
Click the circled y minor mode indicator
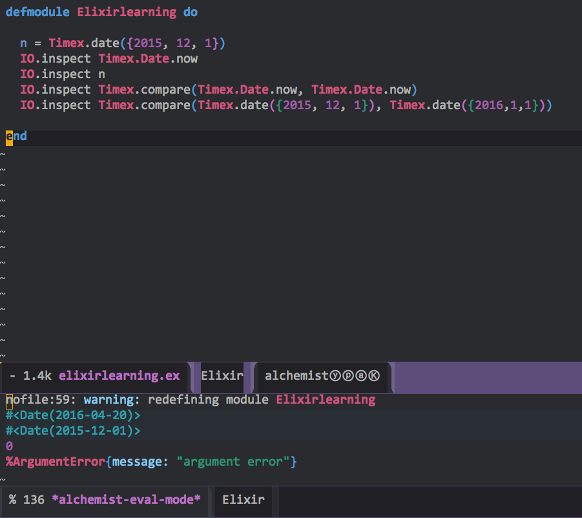click(335, 376)
